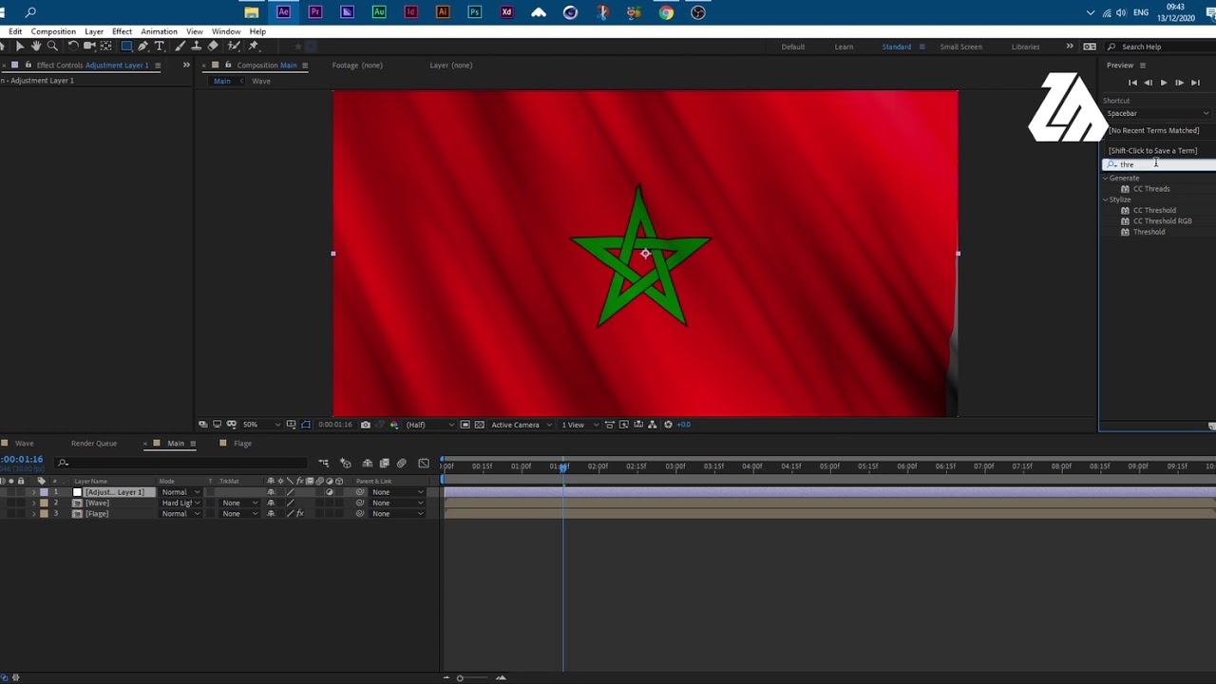The image size is (1216, 684).
Task: Open After Effects in the Windows taskbar
Action: point(283,12)
